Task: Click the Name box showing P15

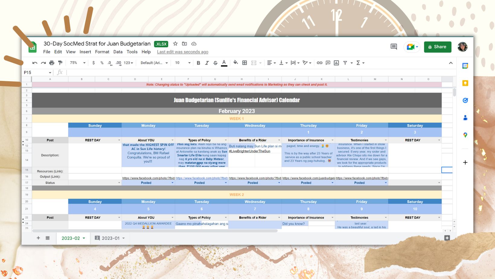Action: 37,72
